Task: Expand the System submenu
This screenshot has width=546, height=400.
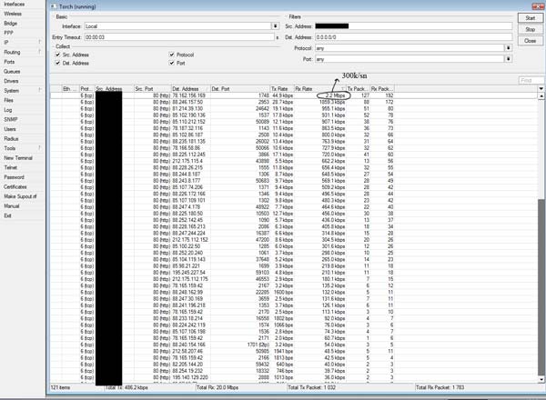Action: (x=23, y=91)
